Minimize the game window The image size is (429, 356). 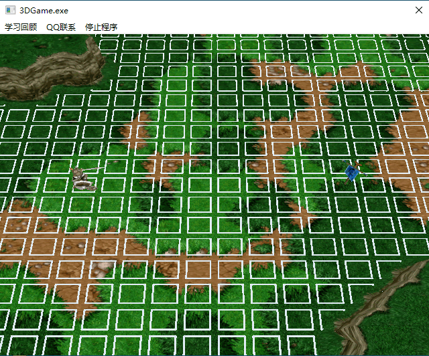(351, 11)
